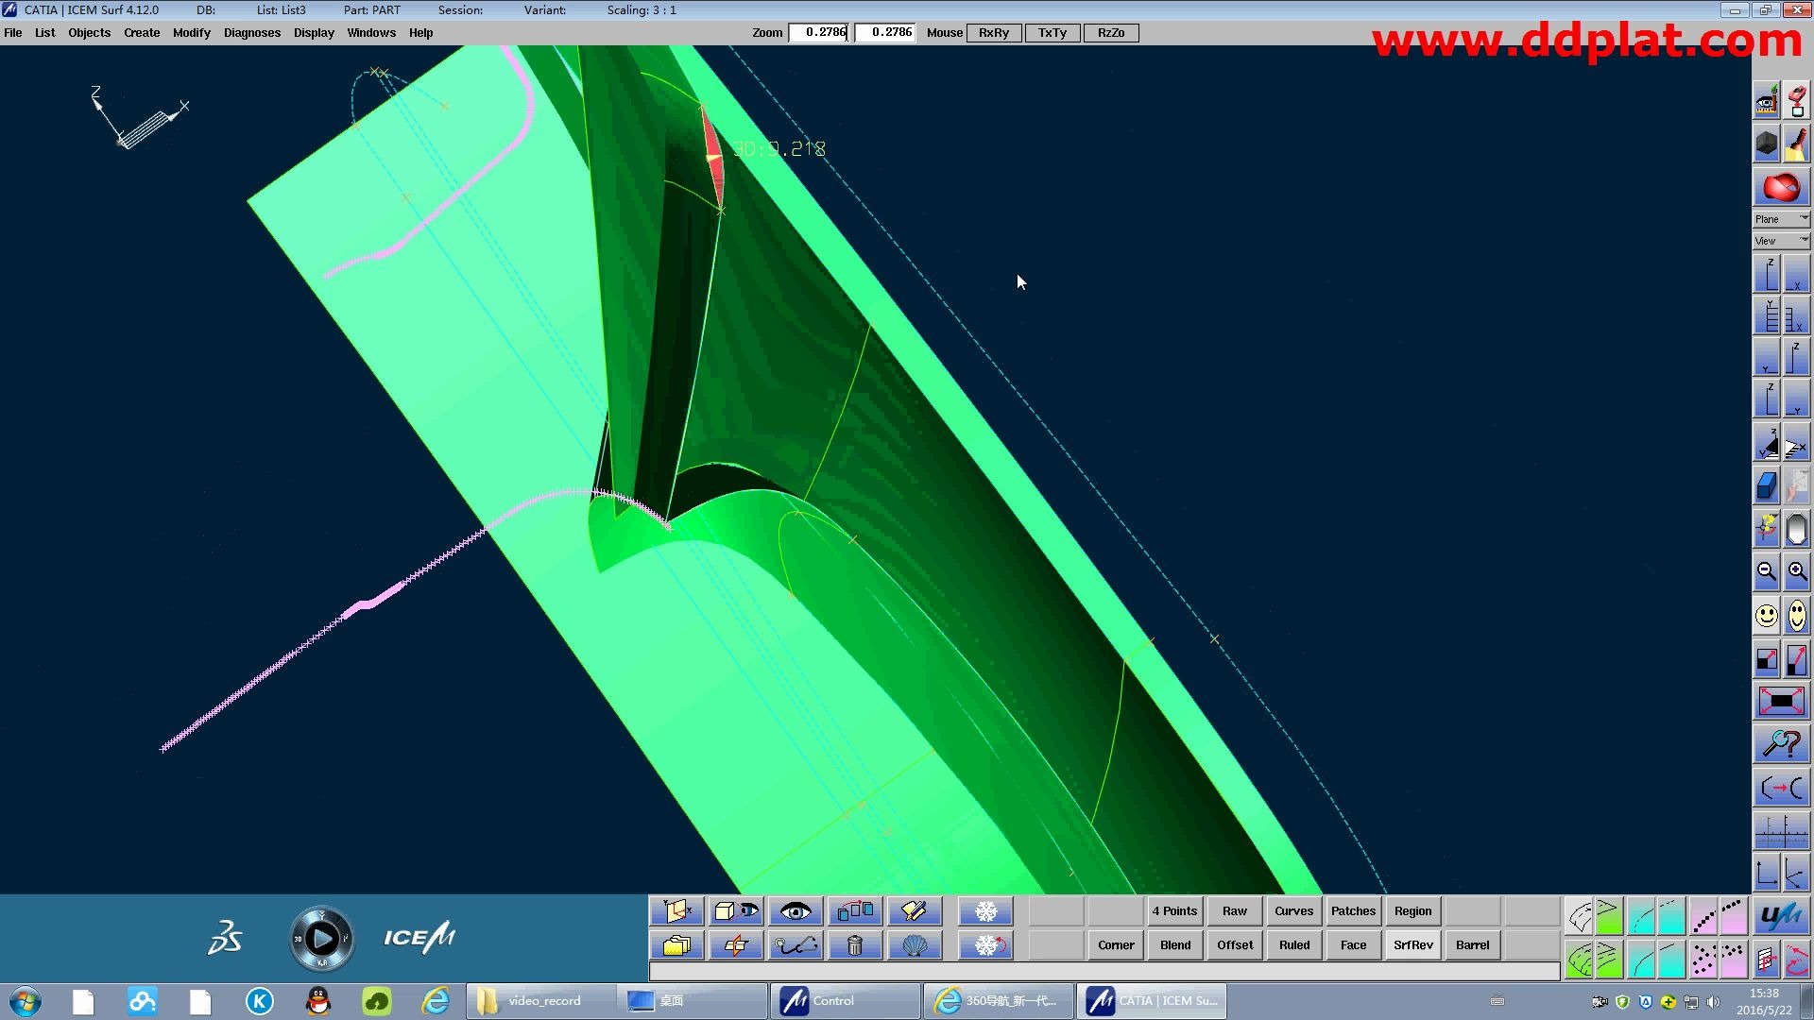Screen dimensions: 1814x1020
Task: Click the Blend button
Action: 1175,945
